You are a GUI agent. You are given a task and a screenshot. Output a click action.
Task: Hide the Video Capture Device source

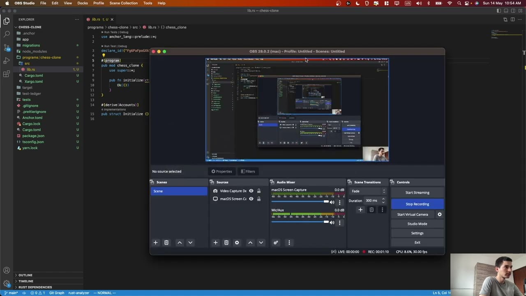pyautogui.click(x=251, y=191)
